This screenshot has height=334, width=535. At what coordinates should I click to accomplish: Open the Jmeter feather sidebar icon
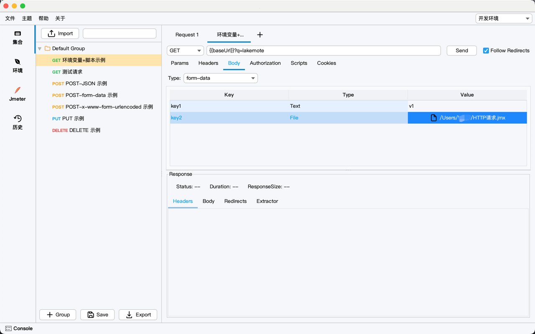coord(18,90)
